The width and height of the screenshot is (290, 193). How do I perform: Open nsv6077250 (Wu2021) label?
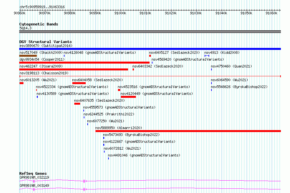pyautogui.click(x=106, y=121)
